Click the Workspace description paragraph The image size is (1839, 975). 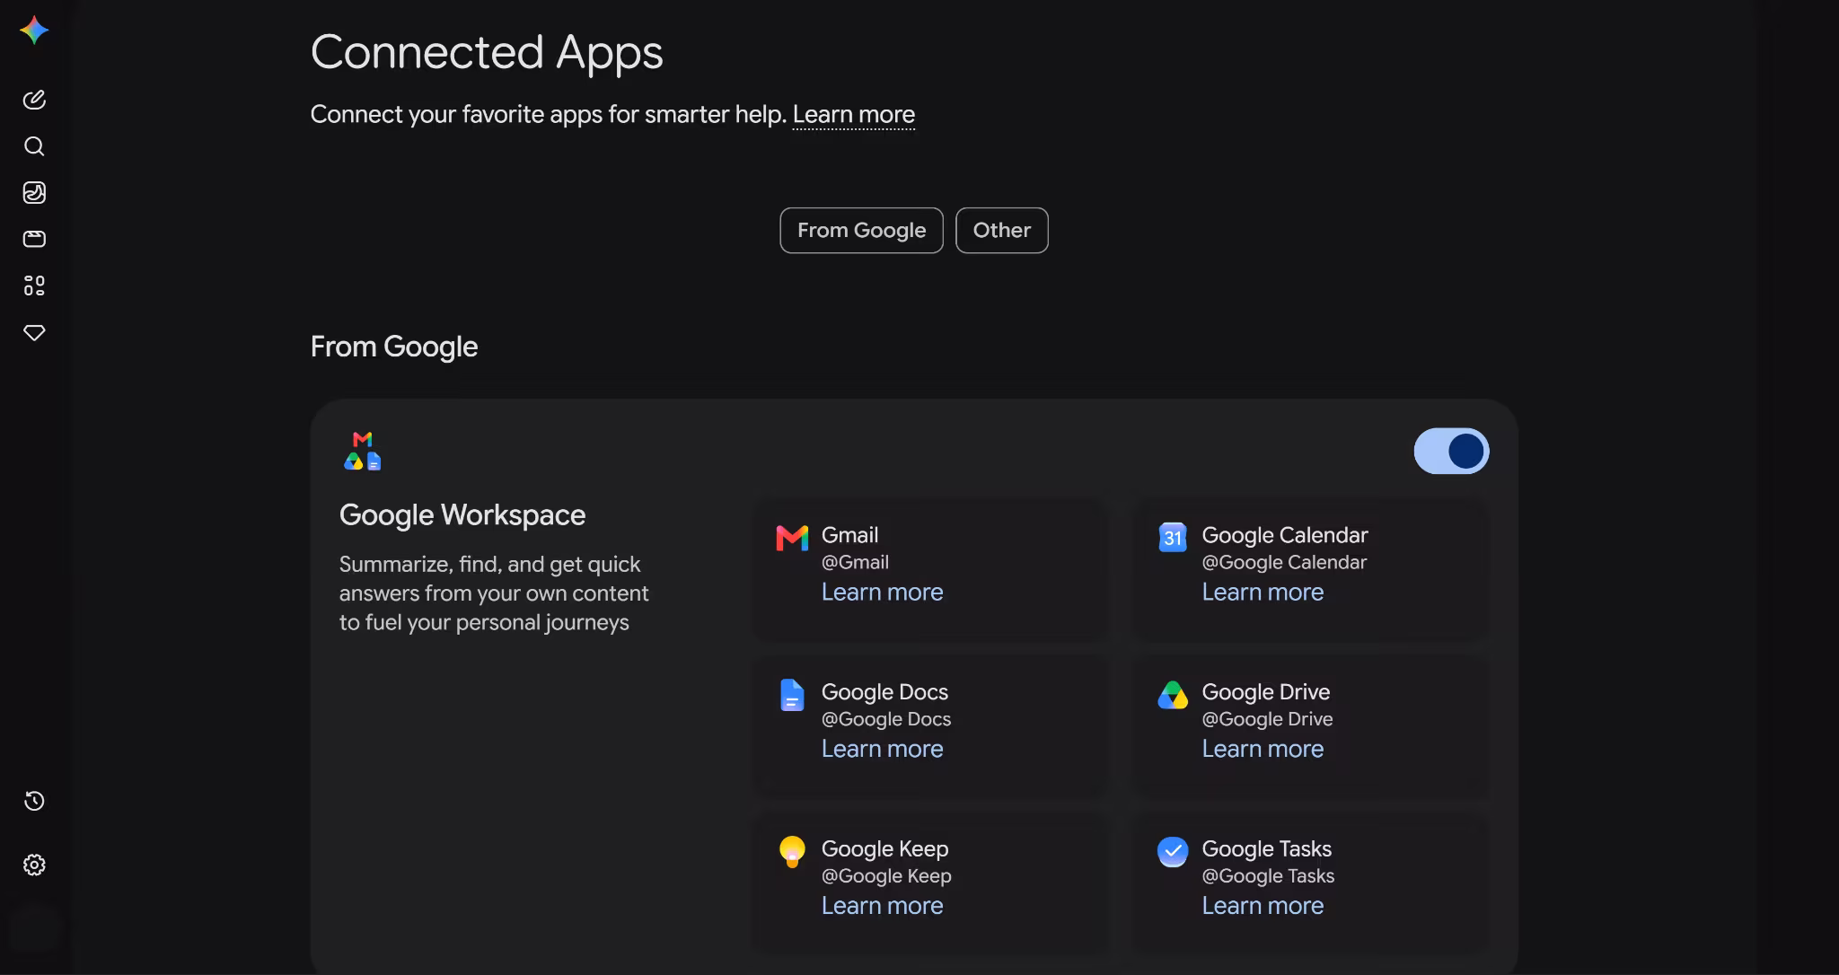coord(494,593)
